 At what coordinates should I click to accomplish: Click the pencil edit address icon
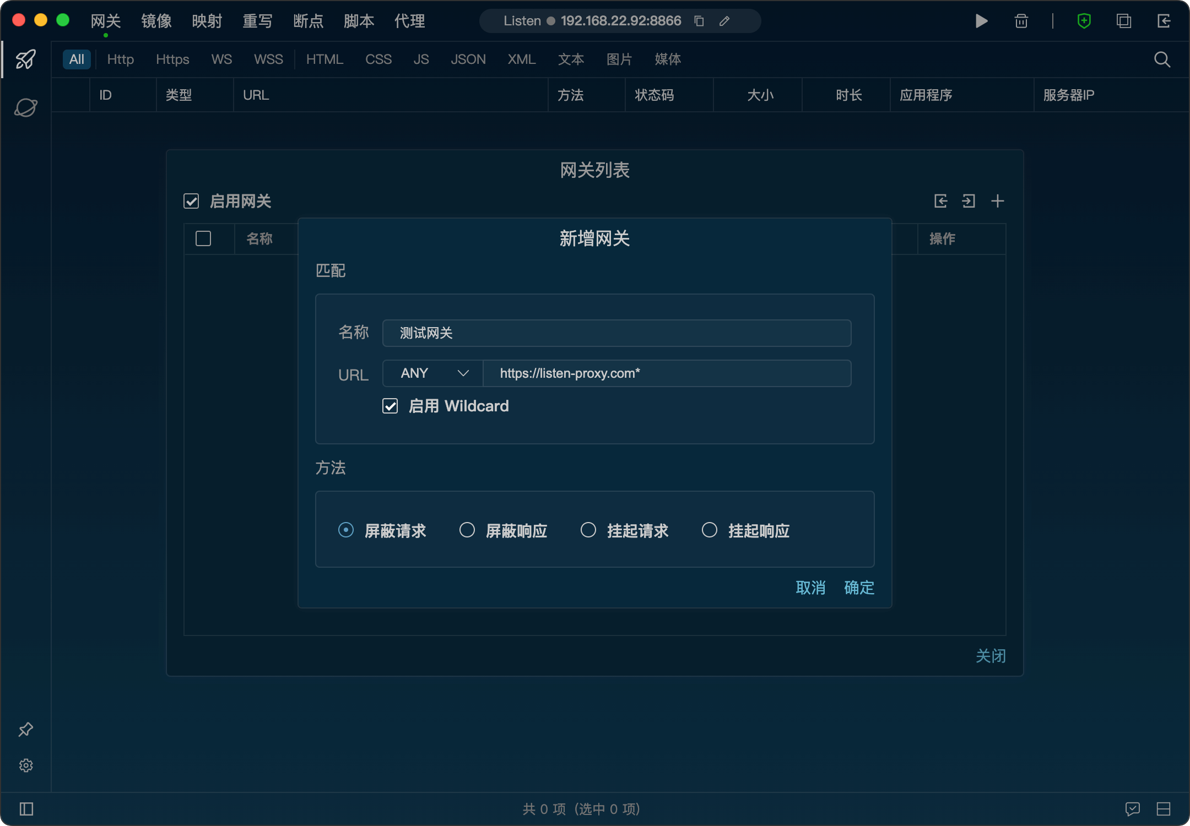(724, 21)
